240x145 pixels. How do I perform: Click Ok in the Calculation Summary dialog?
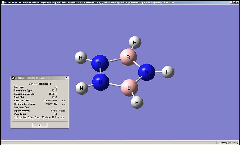[40, 125]
